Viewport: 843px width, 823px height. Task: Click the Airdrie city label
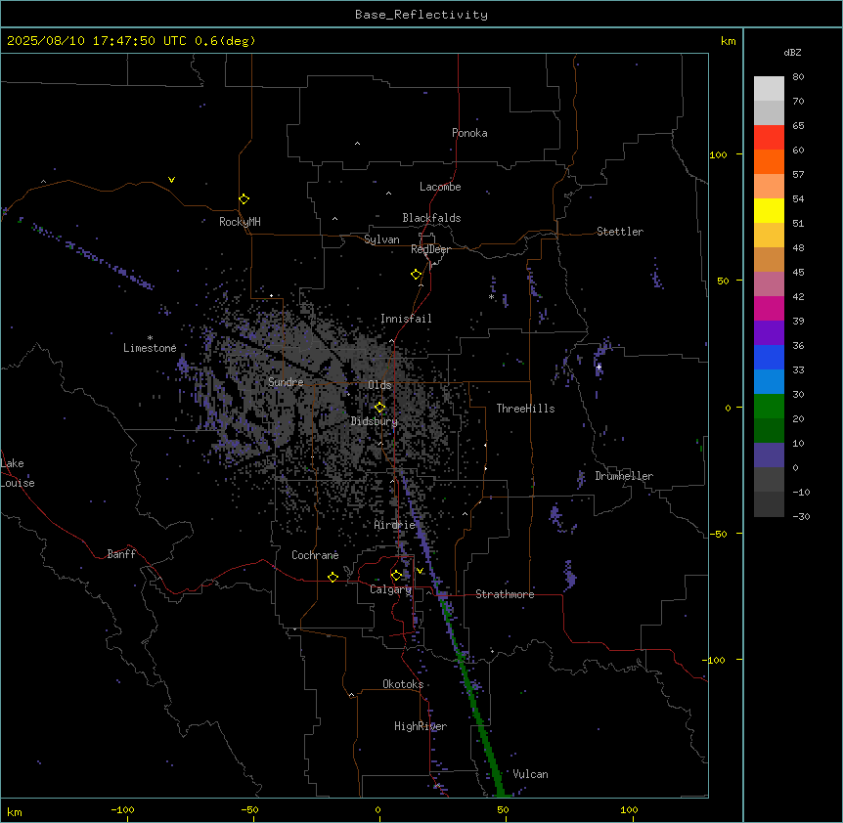point(395,525)
